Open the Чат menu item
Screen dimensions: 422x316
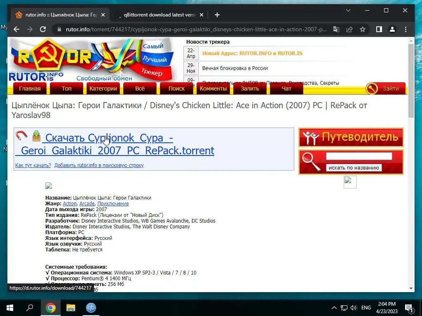[286, 88]
